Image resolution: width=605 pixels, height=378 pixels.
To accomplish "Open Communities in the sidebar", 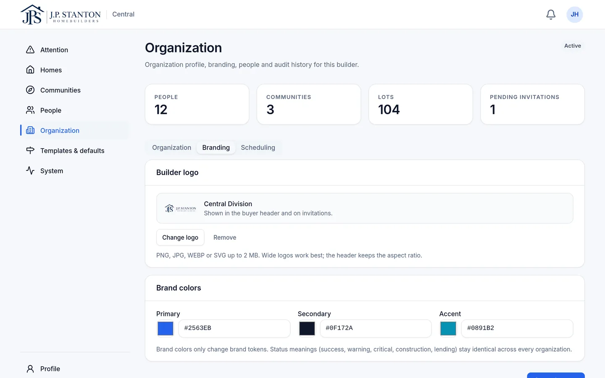I will pos(75,90).
